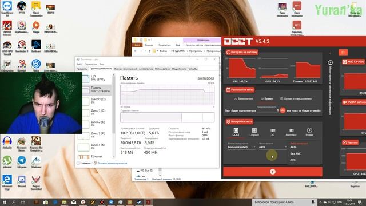Switch to Производительность tab in Task Manager
This screenshot has height=206, width=366.
click(x=101, y=69)
